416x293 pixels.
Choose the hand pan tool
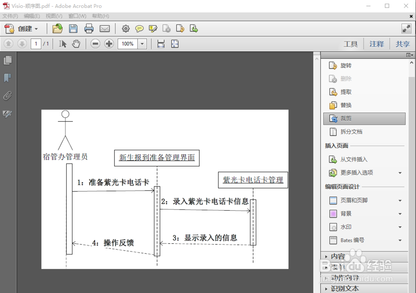click(x=76, y=44)
